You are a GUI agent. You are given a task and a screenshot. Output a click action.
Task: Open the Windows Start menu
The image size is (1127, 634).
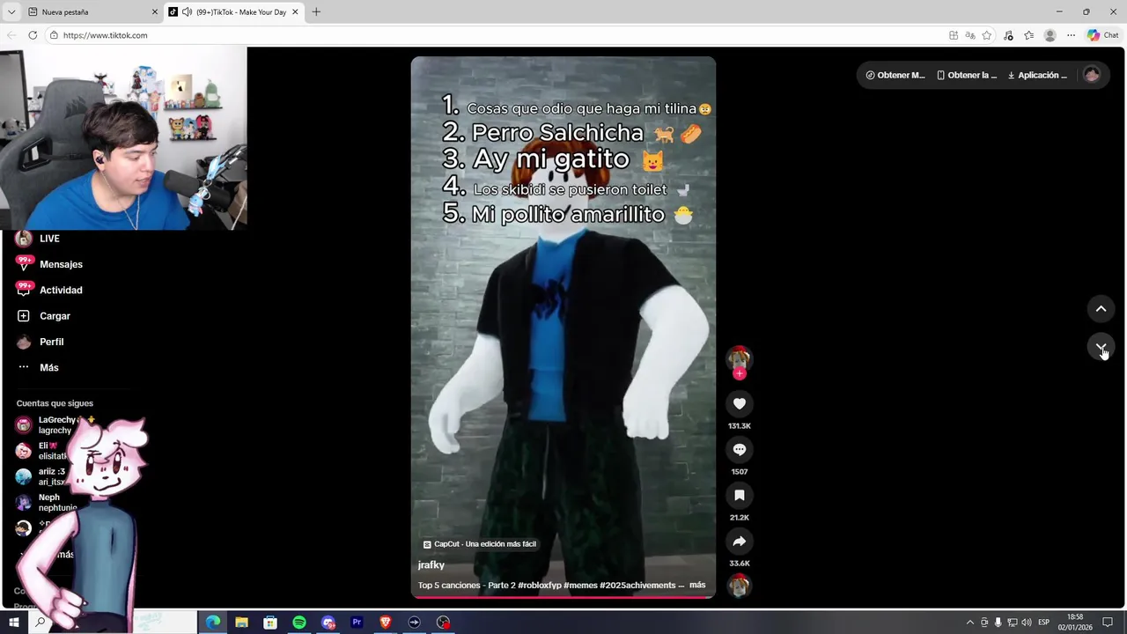coord(13,623)
